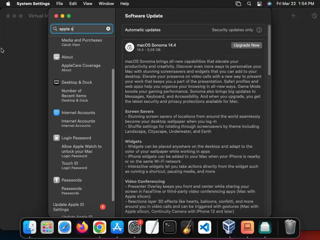
Task: Select Media and Purchases search result
Action: (82, 42)
